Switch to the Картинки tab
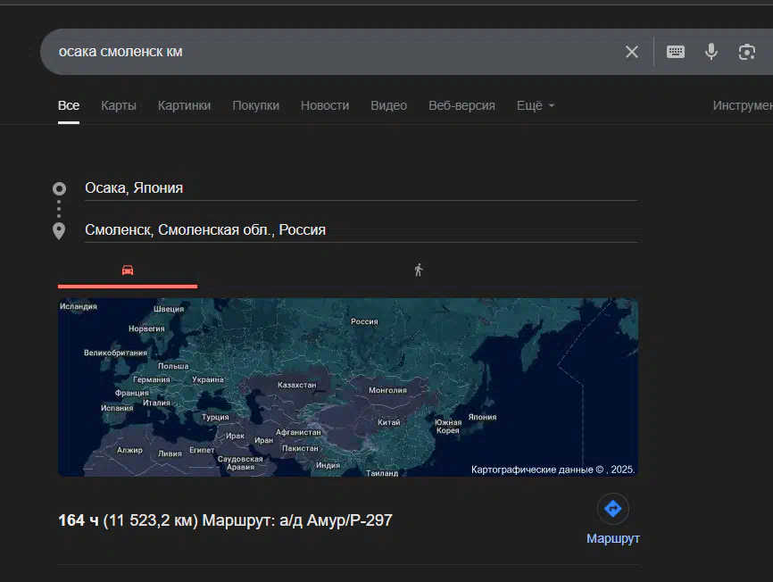 (185, 105)
